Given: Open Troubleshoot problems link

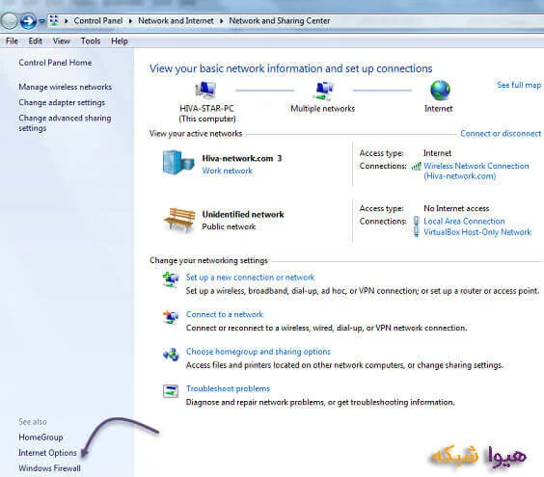Looking at the screenshot, I should (x=228, y=388).
